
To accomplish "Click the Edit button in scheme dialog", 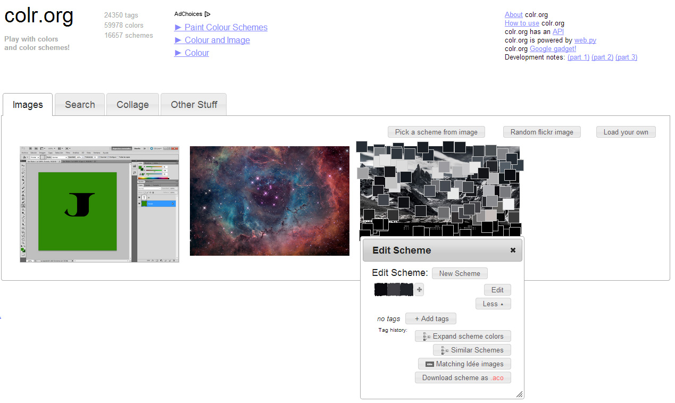I will point(497,290).
